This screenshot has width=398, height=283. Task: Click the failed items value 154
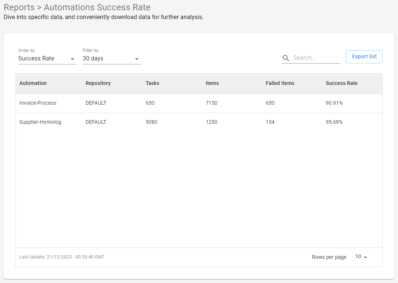[x=270, y=122]
